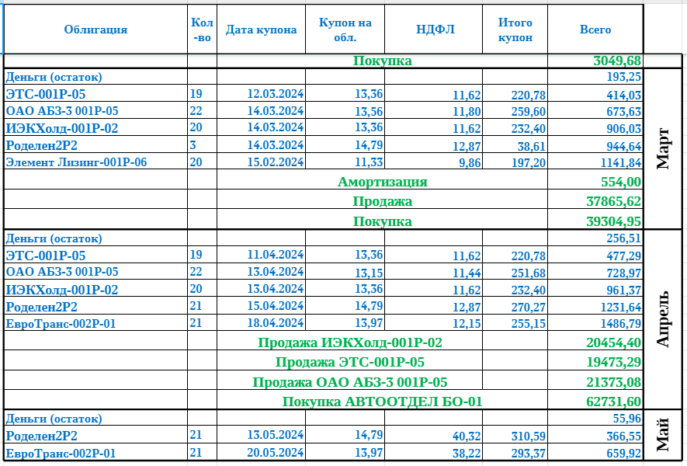Select coupon date 15.04.2024
The image size is (687, 466).
275,305
